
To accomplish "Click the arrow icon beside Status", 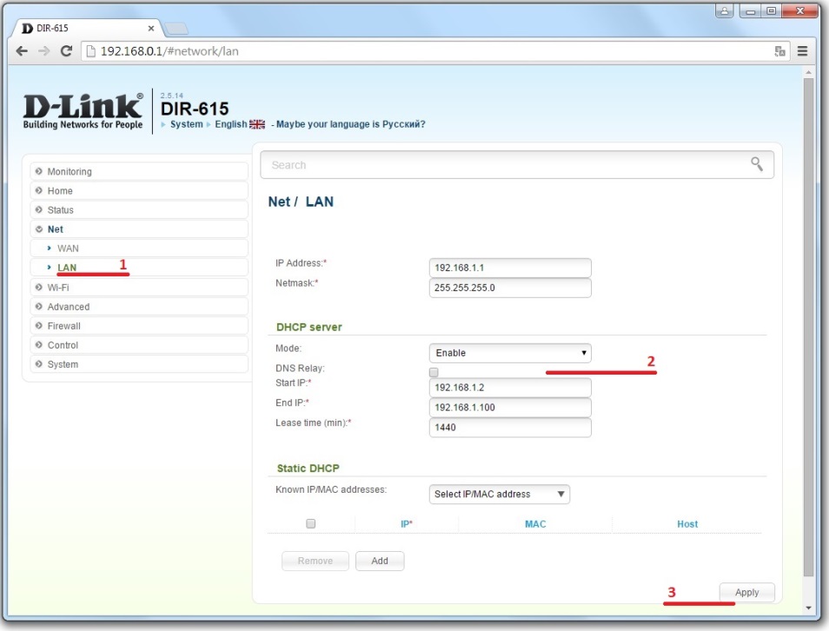I will pyautogui.click(x=38, y=209).
